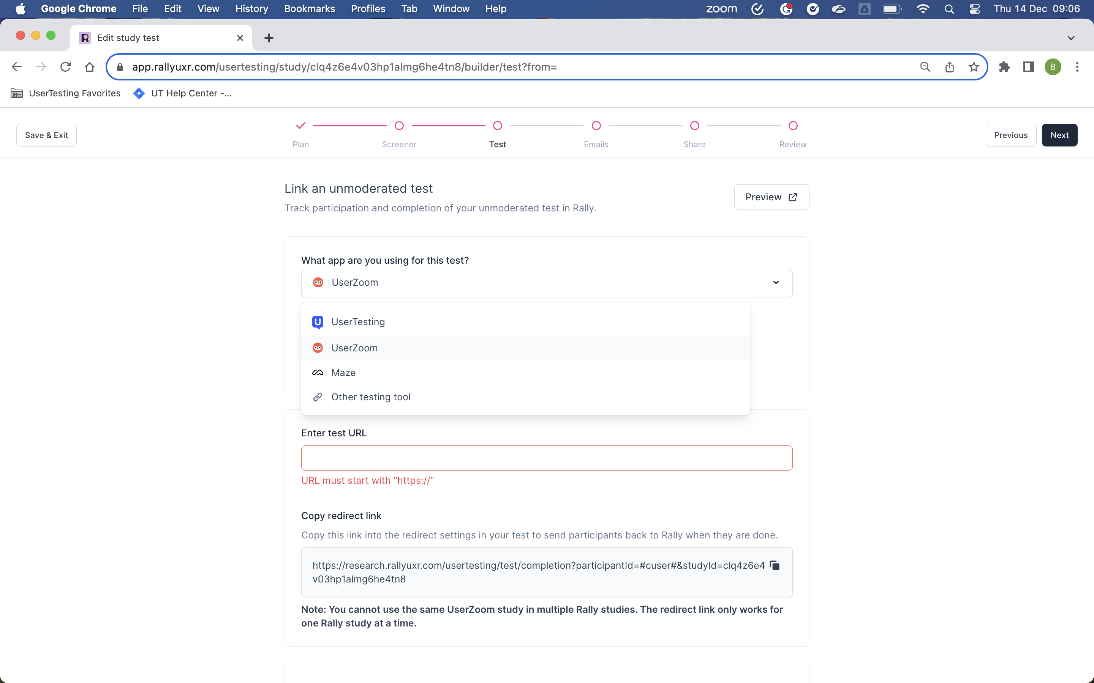
Task: Open the Profiles menu
Action: tap(368, 9)
